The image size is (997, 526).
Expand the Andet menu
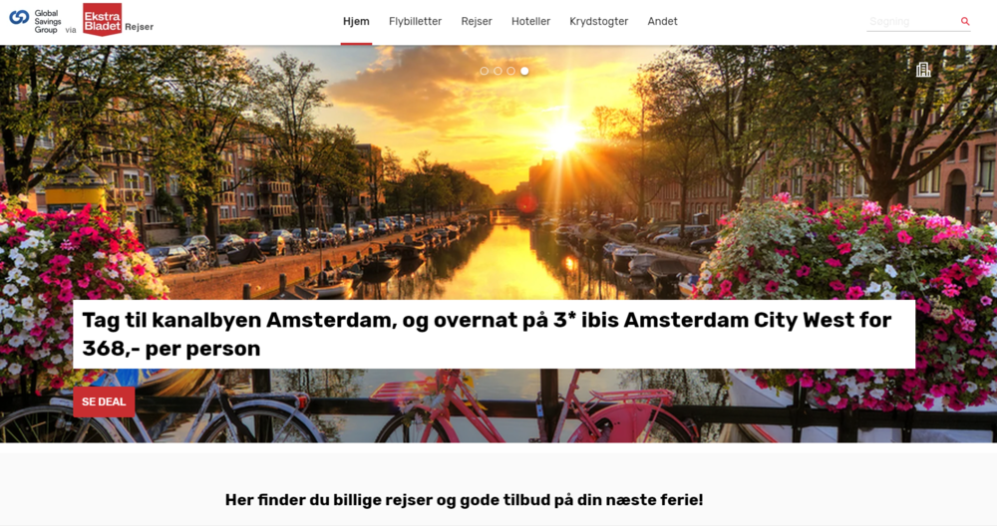point(663,22)
